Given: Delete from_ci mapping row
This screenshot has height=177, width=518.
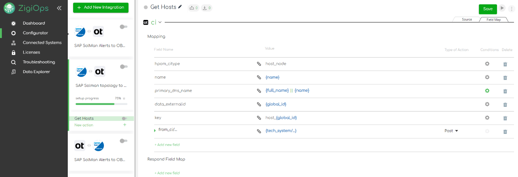Looking at the screenshot, I should click(x=505, y=132).
